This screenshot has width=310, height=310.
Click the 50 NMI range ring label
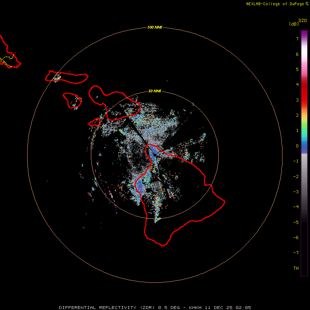pos(155,91)
